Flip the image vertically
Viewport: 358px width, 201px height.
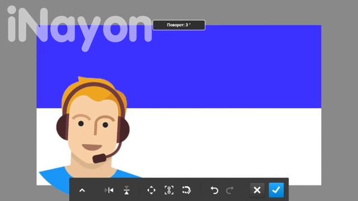(x=126, y=190)
